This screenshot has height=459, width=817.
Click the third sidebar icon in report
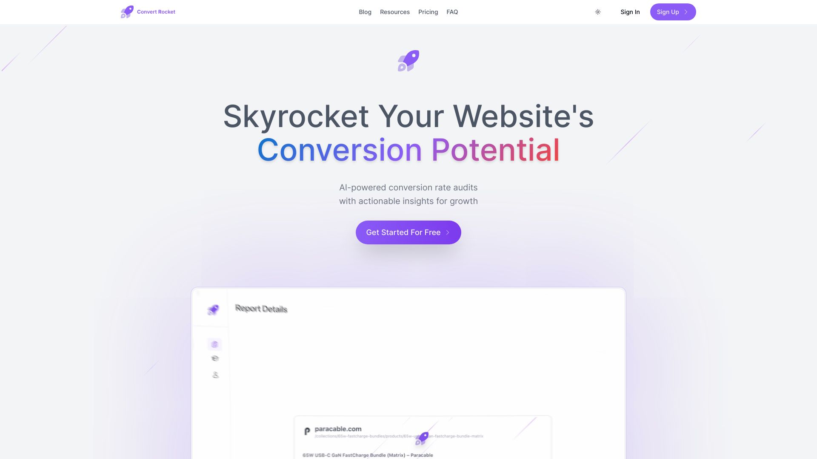pos(214,374)
